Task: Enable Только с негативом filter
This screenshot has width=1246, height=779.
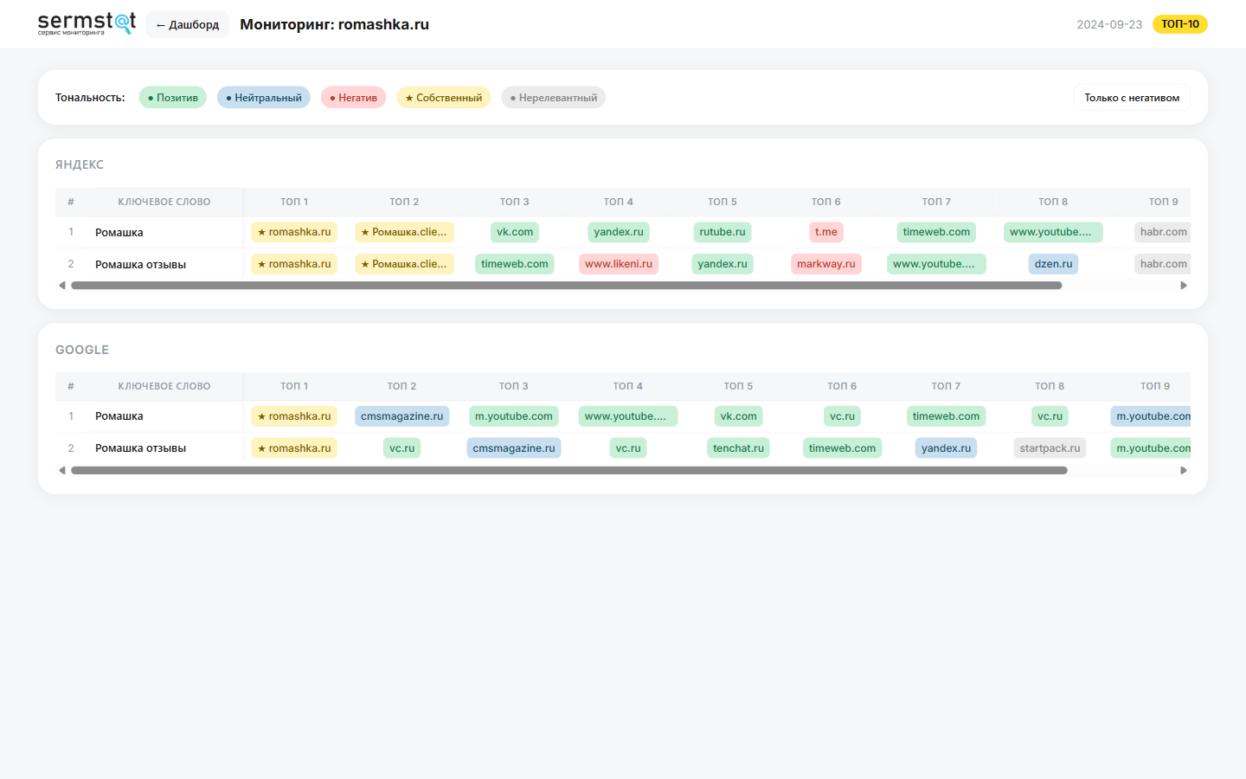Action: coord(1132,98)
